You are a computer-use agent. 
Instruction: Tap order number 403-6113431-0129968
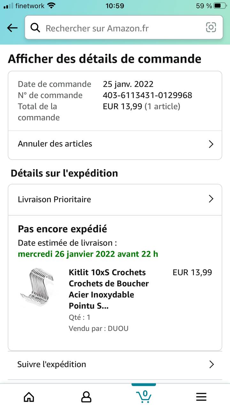(147, 95)
